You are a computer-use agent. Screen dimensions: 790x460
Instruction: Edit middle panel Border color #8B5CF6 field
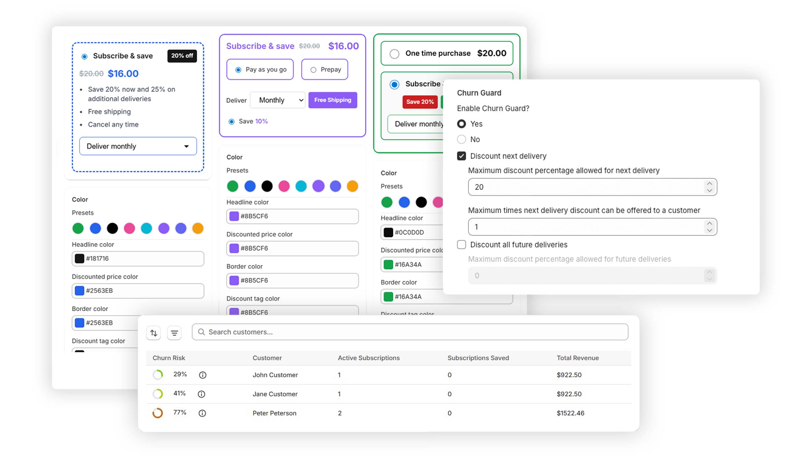tap(292, 281)
